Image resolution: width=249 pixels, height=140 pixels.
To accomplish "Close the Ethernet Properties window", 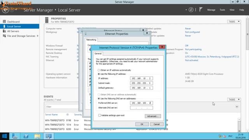I will 147,33.
